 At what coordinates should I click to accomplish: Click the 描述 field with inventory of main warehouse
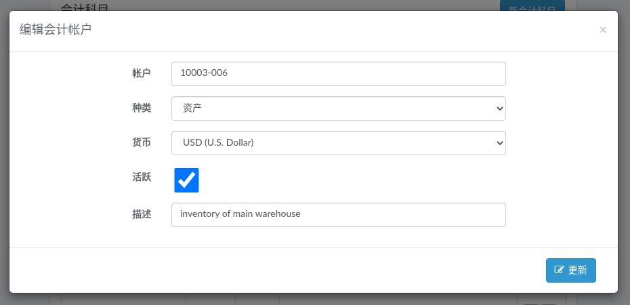point(338,215)
